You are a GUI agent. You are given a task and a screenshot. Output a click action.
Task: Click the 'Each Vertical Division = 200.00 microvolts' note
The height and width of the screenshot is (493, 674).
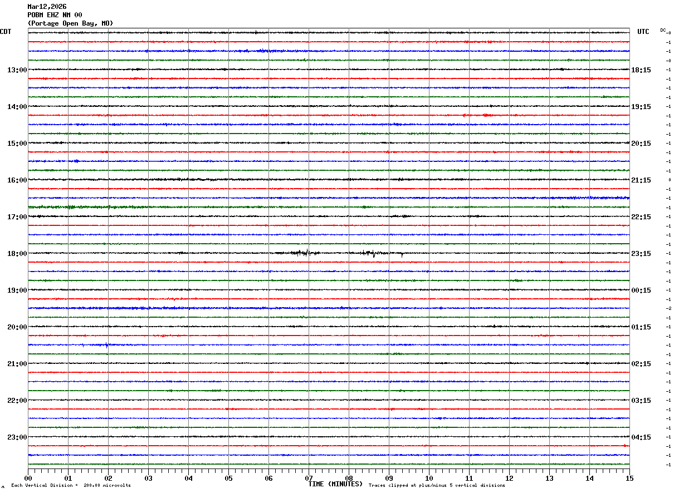pos(71,485)
